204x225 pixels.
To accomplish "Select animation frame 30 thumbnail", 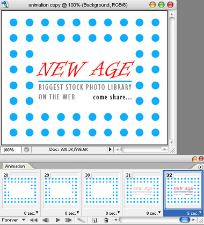I will 101,190.
